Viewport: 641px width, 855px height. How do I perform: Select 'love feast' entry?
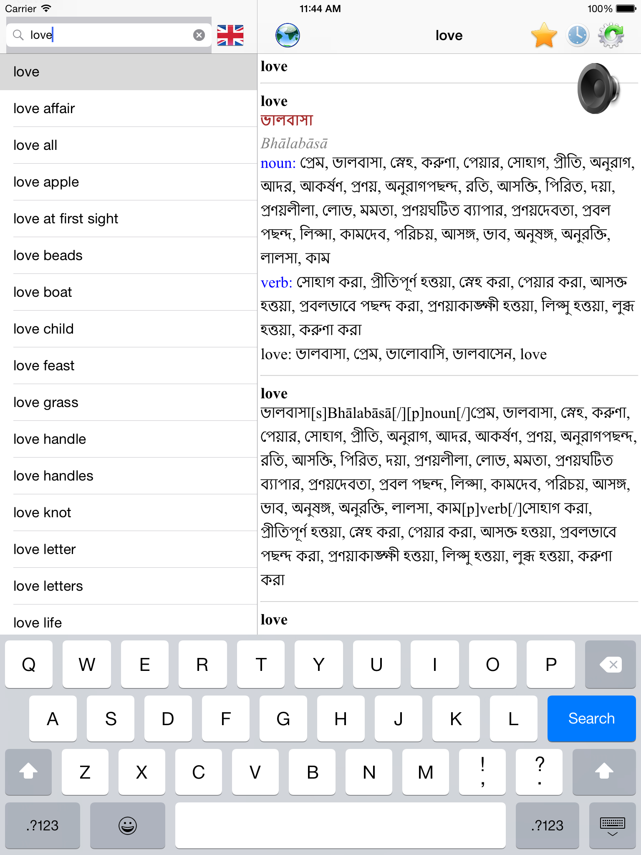129,366
